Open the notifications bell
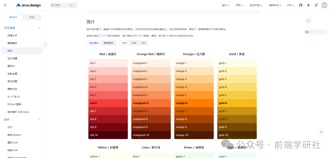Screen dimensions: 331x158 tap(316, 5)
